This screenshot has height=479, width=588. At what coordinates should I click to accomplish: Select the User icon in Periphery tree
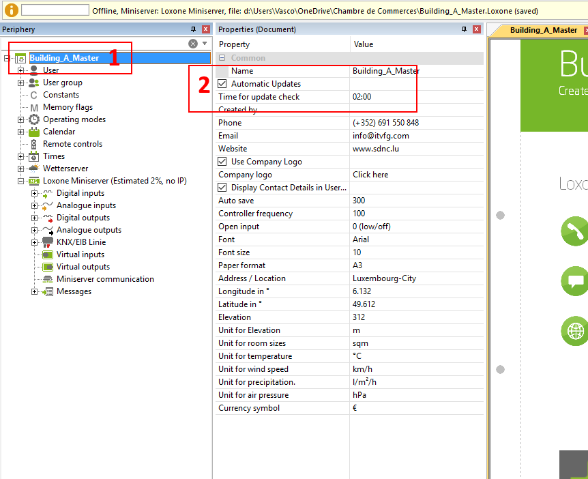point(33,70)
